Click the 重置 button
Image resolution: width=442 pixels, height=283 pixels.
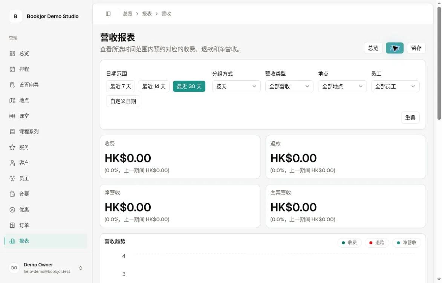410,118
